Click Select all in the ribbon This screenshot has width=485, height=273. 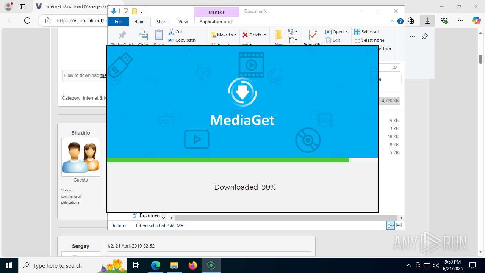(x=366, y=32)
